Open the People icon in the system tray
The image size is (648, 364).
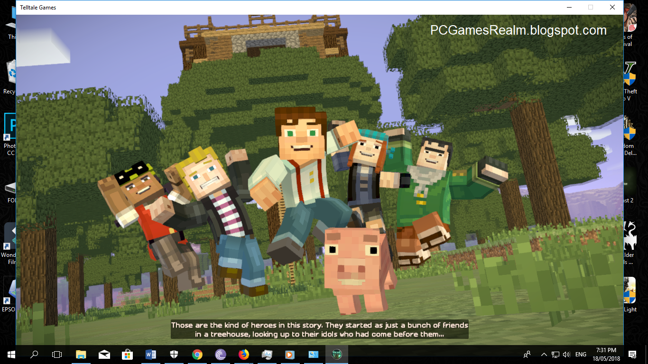click(x=527, y=354)
